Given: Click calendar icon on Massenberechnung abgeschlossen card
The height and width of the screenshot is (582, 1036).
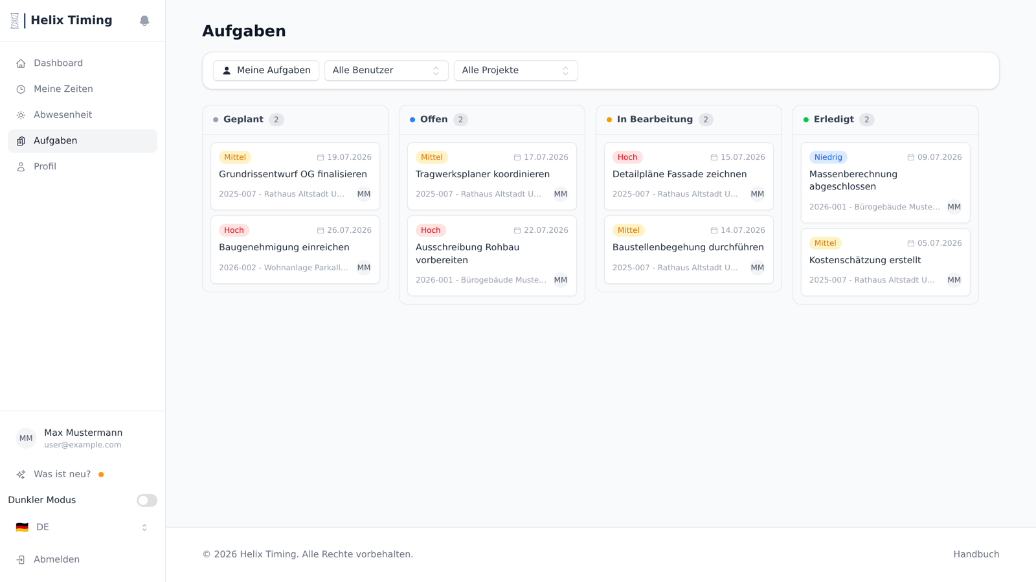Looking at the screenshot, I should pyautogui.click(x=911, y=157).
